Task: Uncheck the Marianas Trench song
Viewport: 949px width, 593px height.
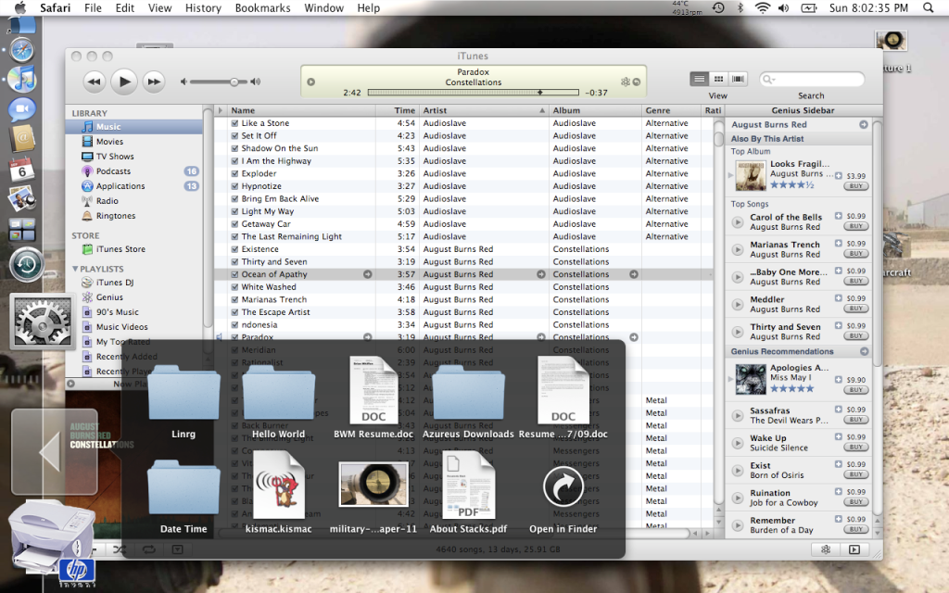Action: (234, 299)
